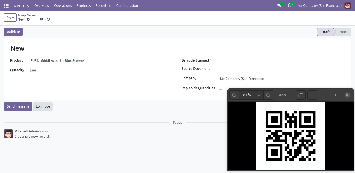
Task: Open the apps grid home menu
Action: (6, 5)
